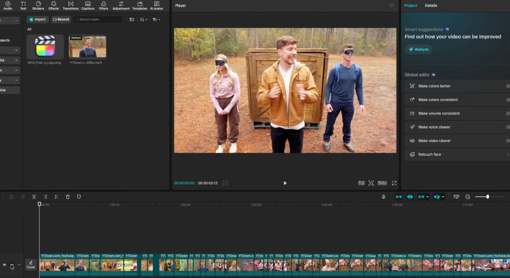510x278 pixels.
Task: Open the Effects panel
Action: 54,5
